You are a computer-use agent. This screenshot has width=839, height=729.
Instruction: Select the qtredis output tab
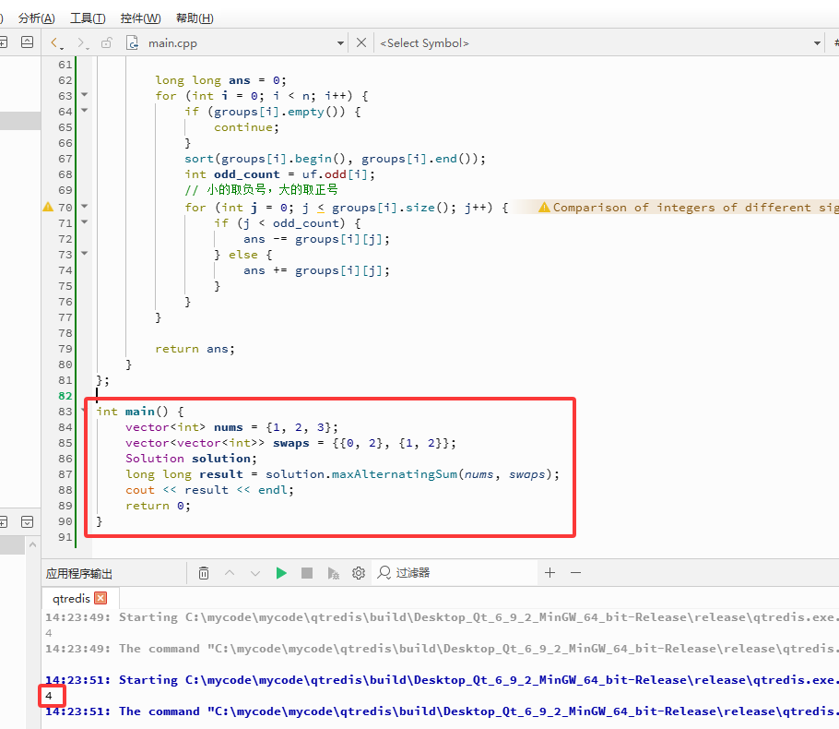click(71, 598)
